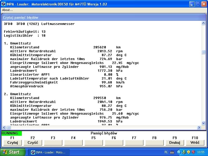Close the INPA Loader window

[204, 4]
